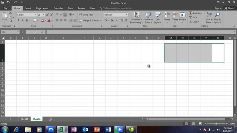Set middle vertical alignment
The width and height of the screenshot is (237, 133).
[x=61, y=15]
